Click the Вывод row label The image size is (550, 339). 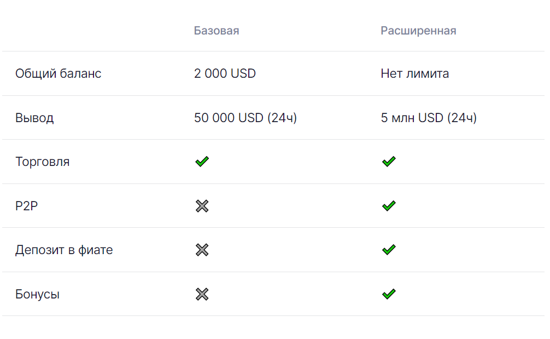tap(34, 118)
